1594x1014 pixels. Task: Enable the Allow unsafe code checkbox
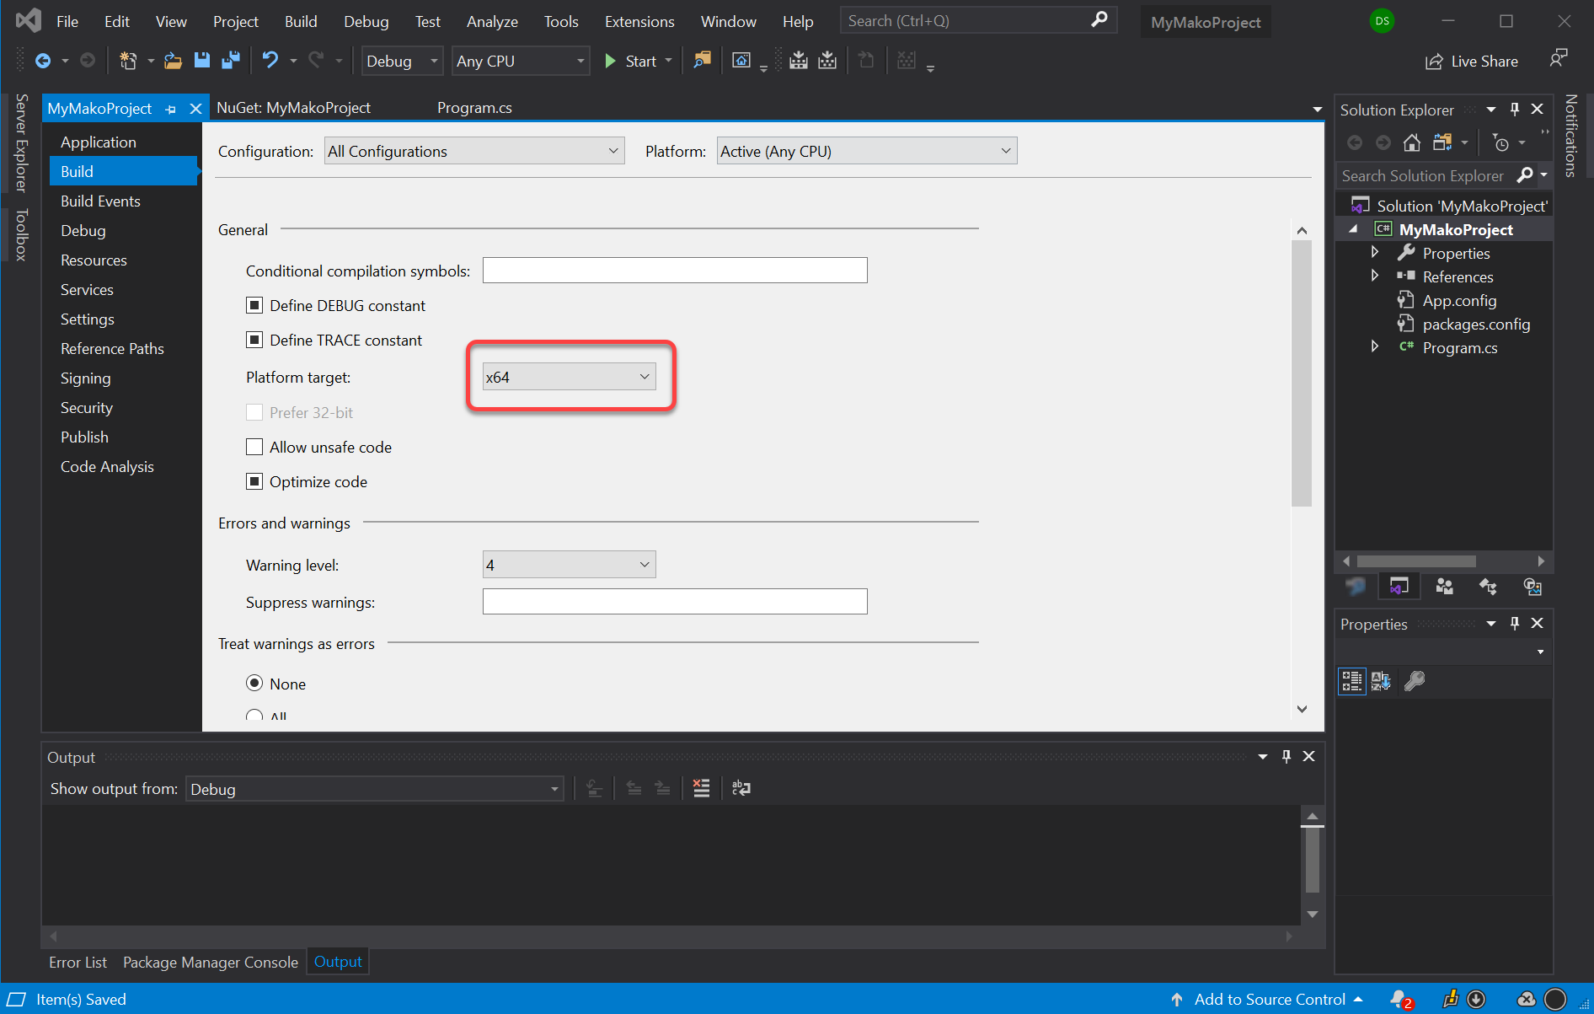[254, 447]
